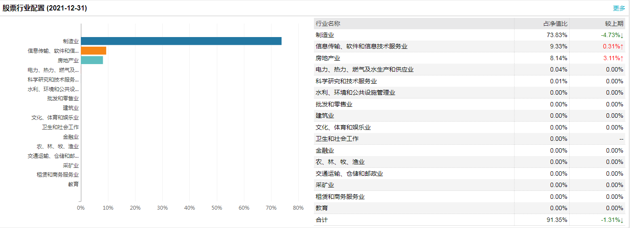Open the 更多 link

tap(619, 8)
